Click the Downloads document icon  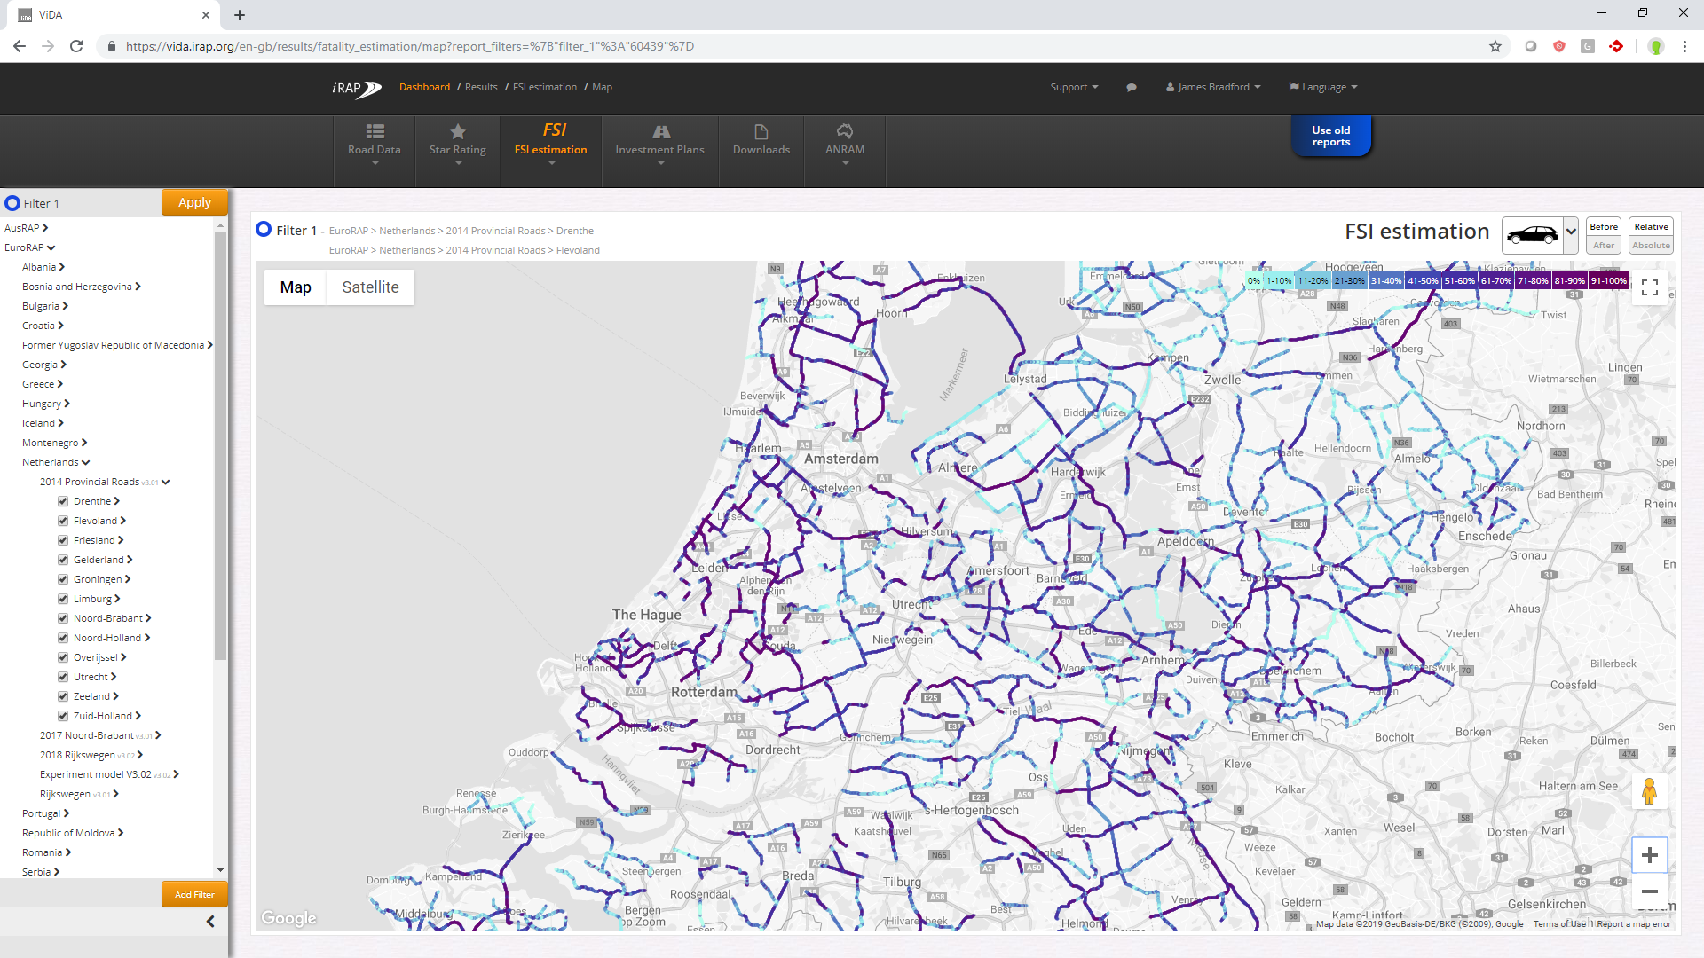pos(761,131)
